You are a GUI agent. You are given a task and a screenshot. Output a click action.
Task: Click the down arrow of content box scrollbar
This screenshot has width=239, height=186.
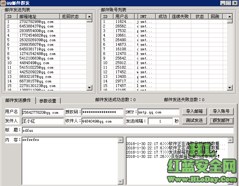click(121, 181)
